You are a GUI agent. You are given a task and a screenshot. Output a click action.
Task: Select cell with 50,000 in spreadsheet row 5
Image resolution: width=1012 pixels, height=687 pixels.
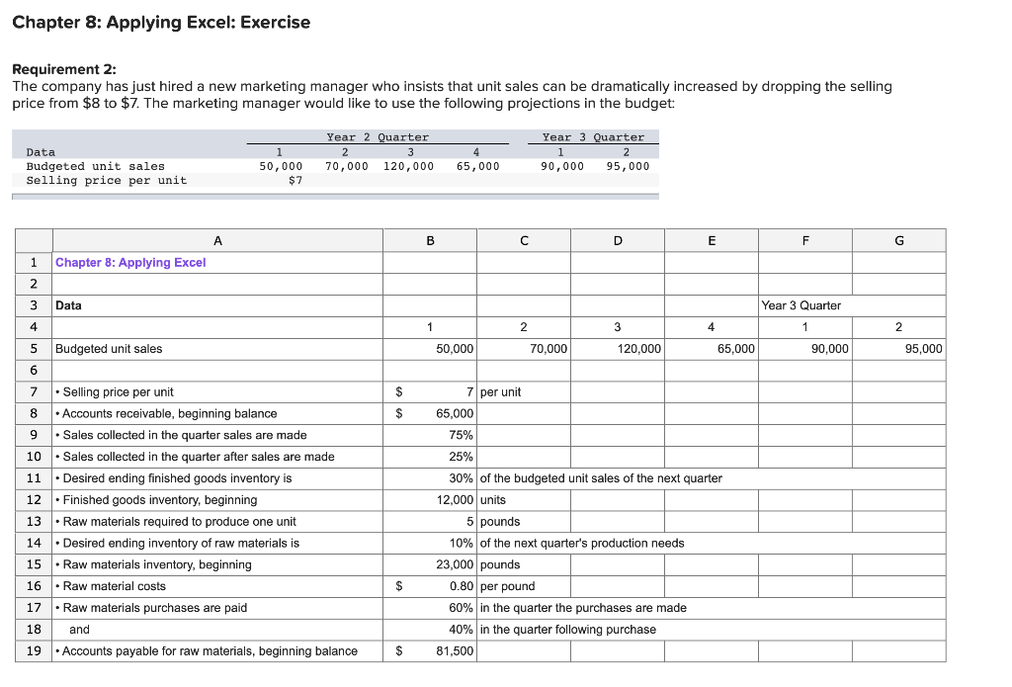click(x=430, y=349)
